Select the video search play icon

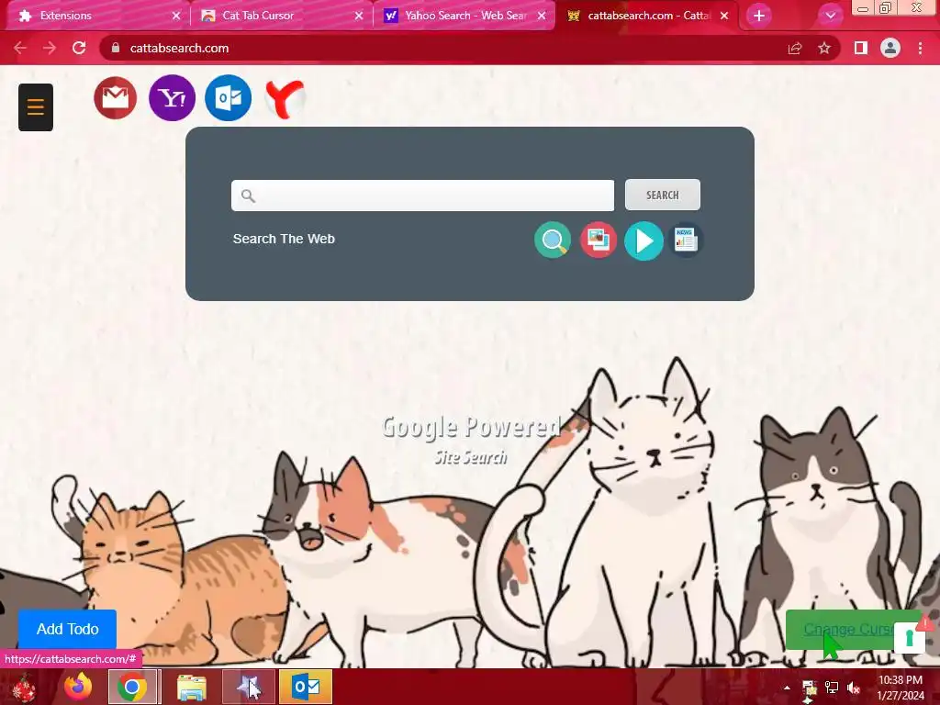[643, 241]
